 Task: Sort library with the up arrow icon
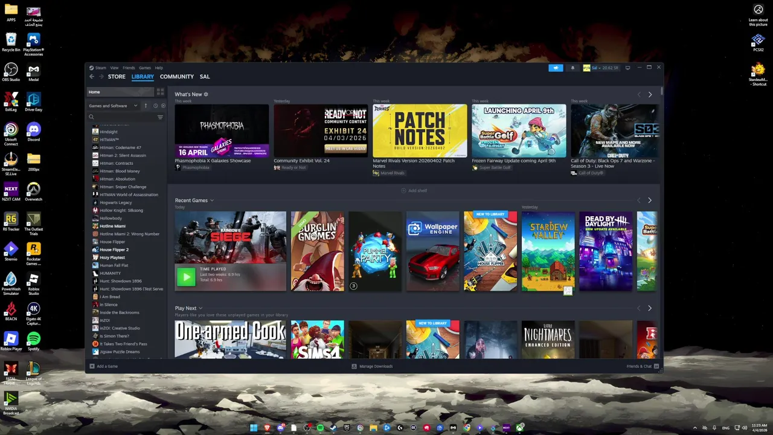146,106
